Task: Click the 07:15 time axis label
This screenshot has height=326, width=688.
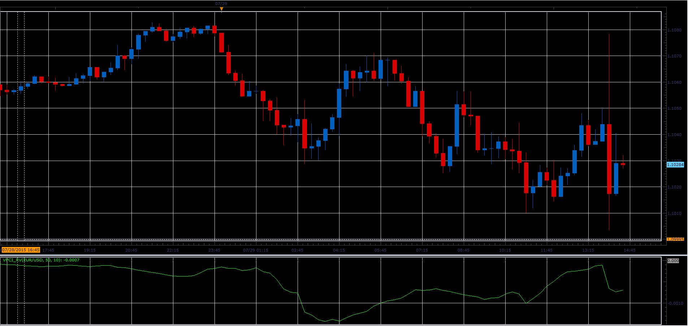Action: pos(422,250)
